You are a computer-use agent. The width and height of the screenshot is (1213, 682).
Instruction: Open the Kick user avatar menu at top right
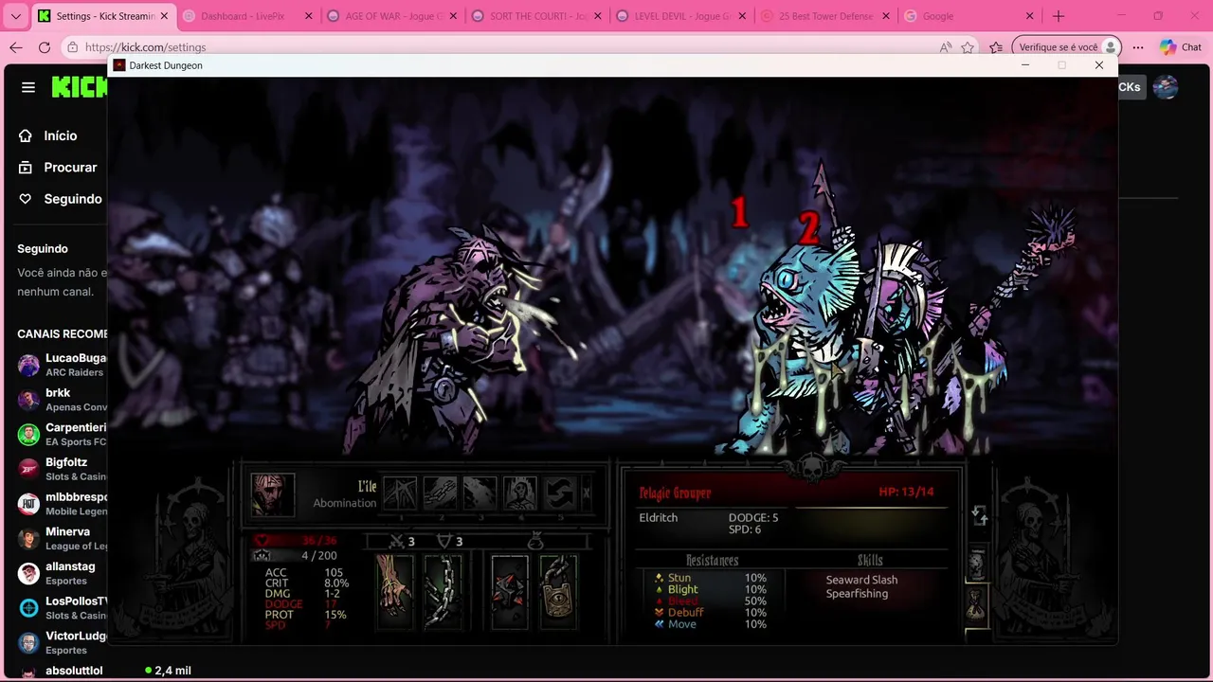pyautogui.click(x=1166, y=87)
